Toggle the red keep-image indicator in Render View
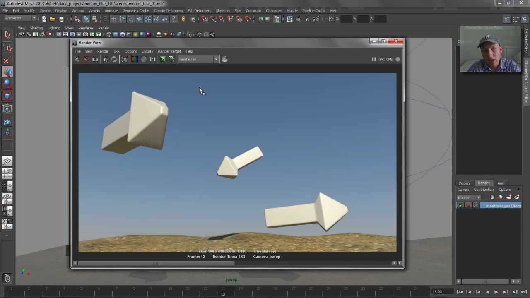The width and height of the screenshot is (530, 298). pos(86,59)
